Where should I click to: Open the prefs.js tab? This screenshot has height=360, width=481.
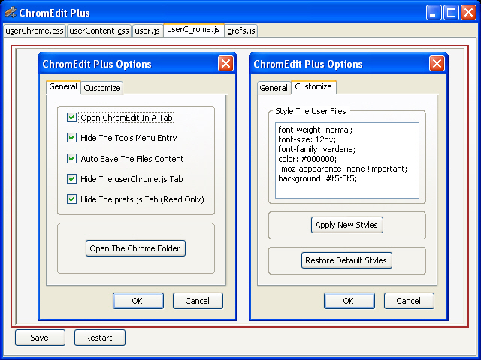pos(241,31)
